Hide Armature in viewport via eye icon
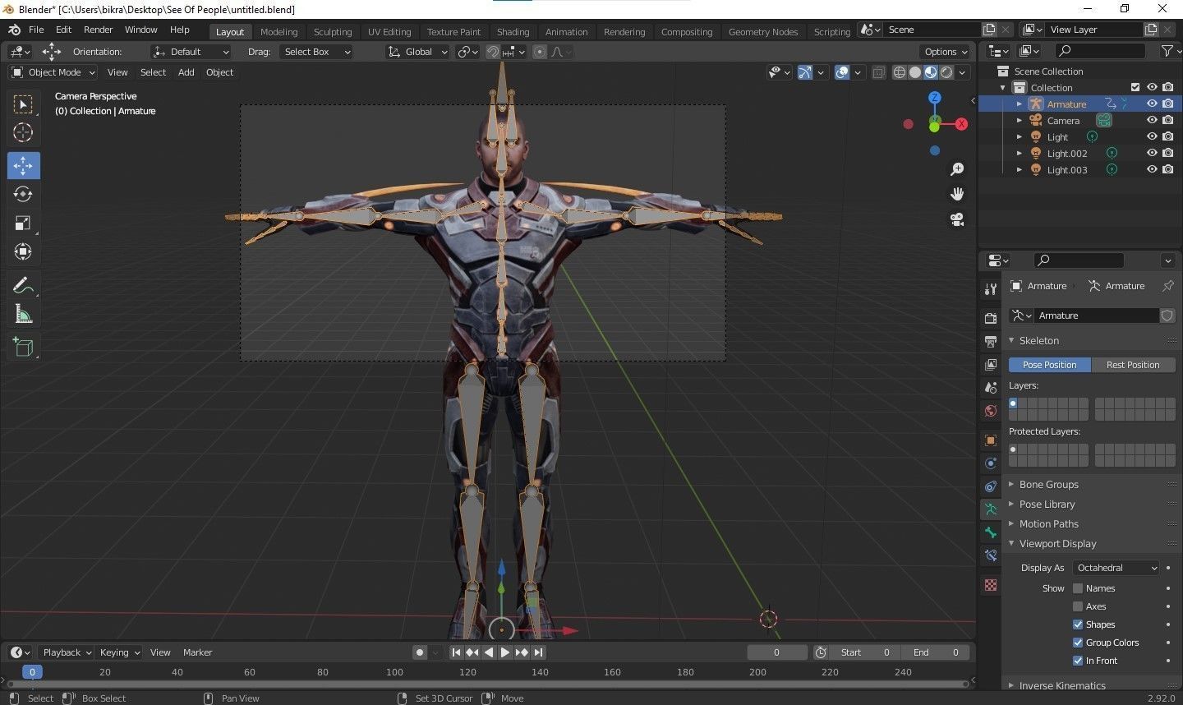This screenshot has width=1183, height=705. pos(1152,104)
